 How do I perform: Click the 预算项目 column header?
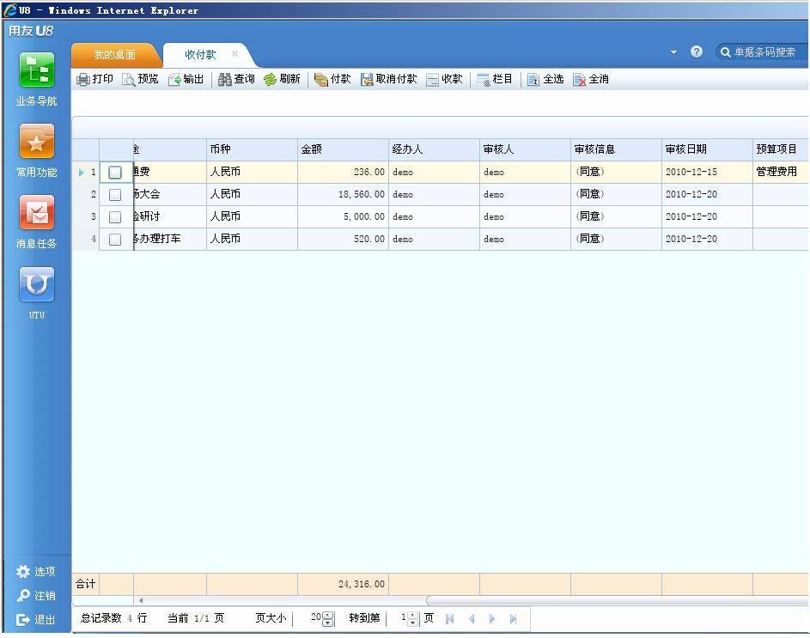click(781, 149)
